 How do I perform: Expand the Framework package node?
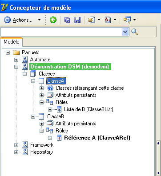click(x=16, y=145)
